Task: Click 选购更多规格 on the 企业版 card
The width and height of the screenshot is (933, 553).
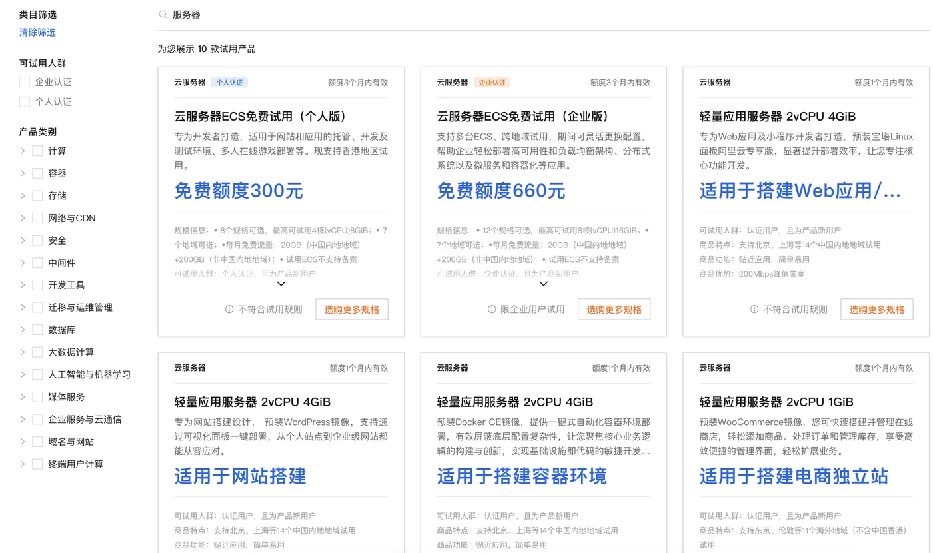Action: pyautogui.click(x=614, y=309)
